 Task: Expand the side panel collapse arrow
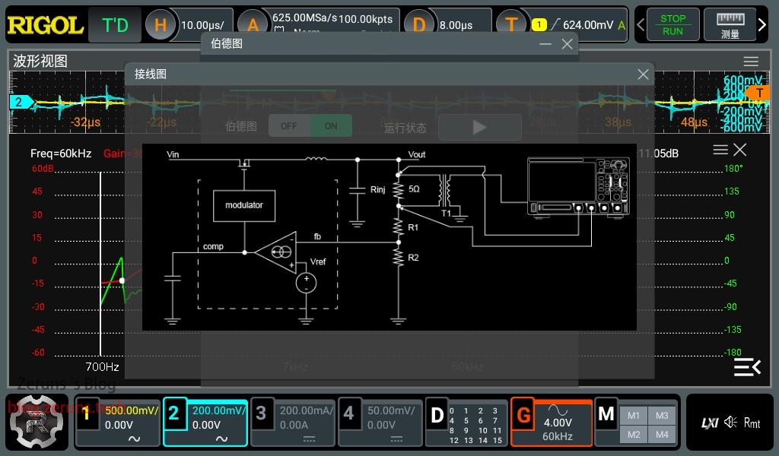746,367
